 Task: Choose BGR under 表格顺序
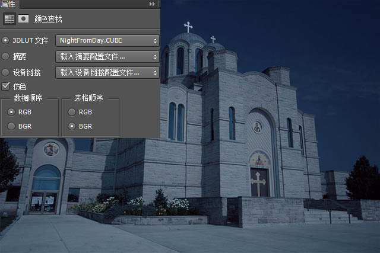(72, 126)
